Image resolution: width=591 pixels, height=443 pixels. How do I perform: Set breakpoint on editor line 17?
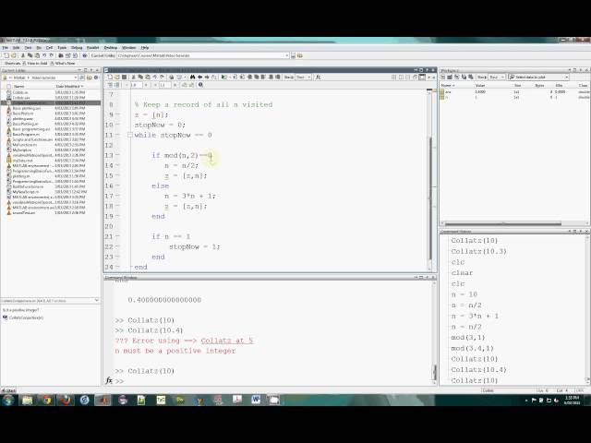[x=118, y=196]
